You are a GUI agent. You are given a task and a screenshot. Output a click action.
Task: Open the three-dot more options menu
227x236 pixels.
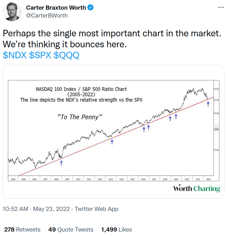click(x=221, y=7)
